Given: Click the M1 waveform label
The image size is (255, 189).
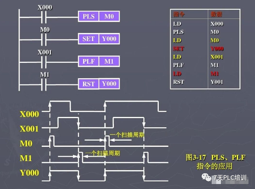Looking at the screenshot, I should point(26,158).
